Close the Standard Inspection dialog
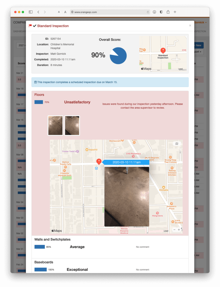The image size is (220, 287). (x=190, y=26)
